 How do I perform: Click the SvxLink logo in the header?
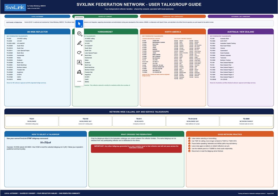pyautogui.click(x=15, y=7)
